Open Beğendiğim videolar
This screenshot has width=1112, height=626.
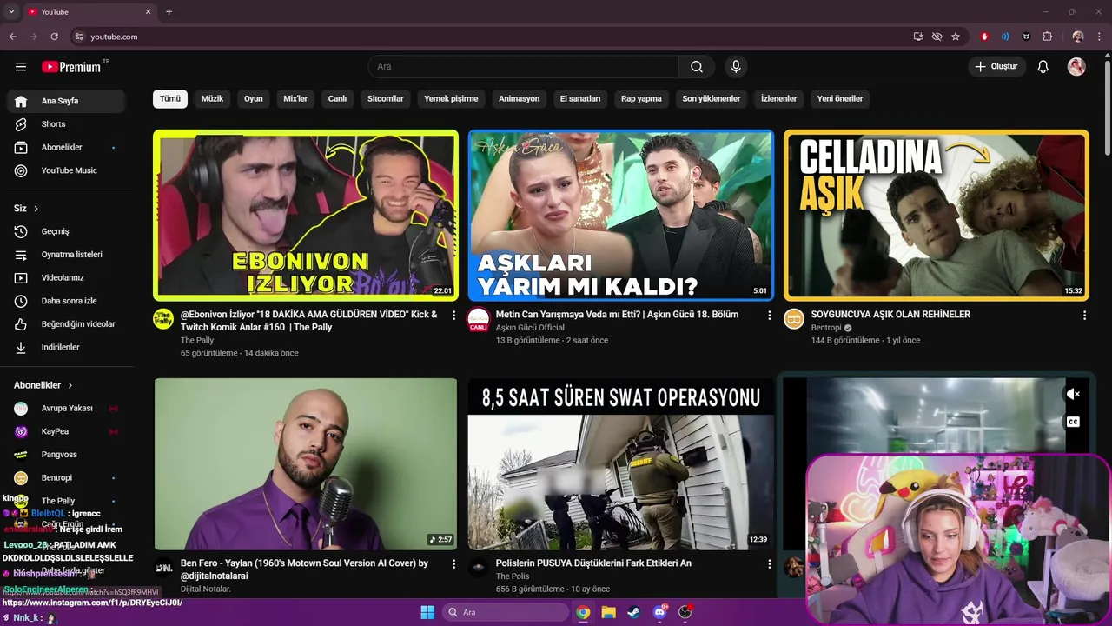tap(66, 324)
